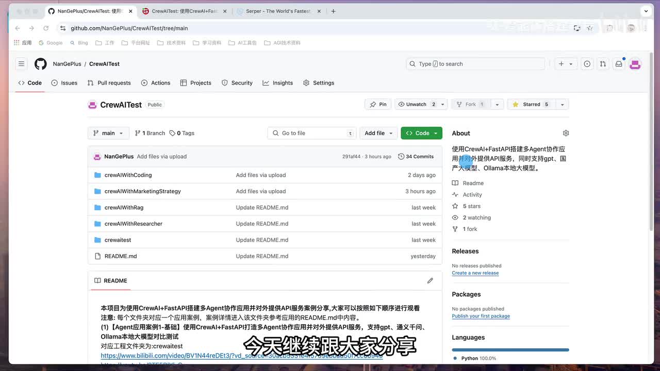This screenshot has width=660, height=371.
Task: Open the repository Settings tab
Action: tap(319, 83)
